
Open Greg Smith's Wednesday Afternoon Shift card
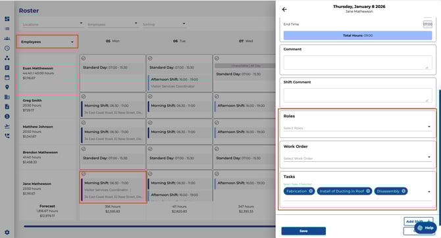point(246,108)
